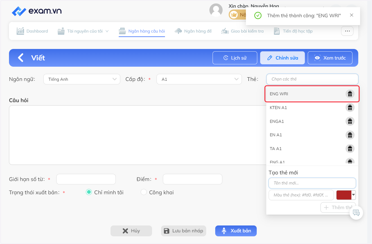This screenshot has height=244, width=372.
Task: Click the Thêm thẻ add button
Action: [x=338, y=207]
